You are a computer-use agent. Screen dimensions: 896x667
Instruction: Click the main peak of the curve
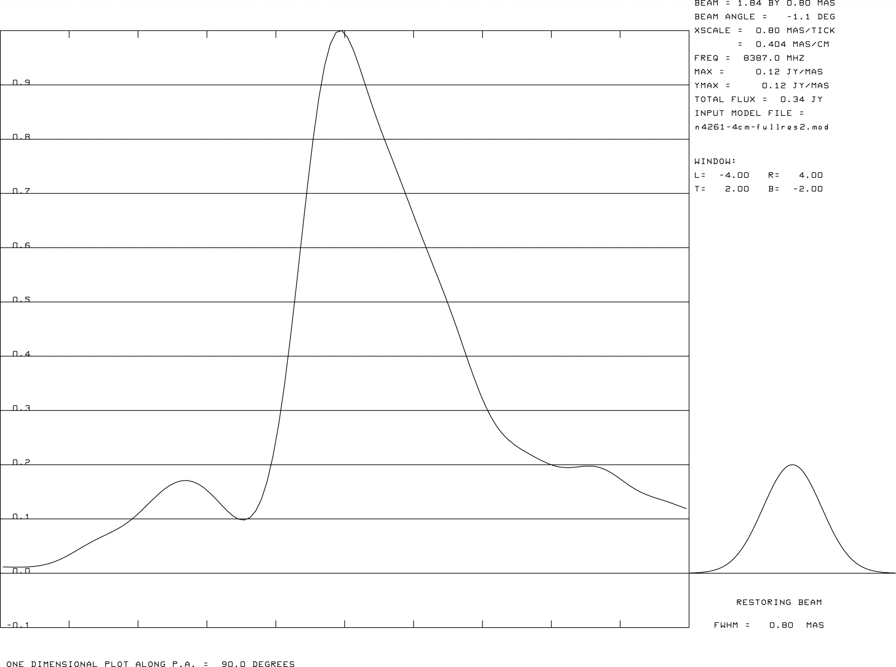[x=341, y=31]
